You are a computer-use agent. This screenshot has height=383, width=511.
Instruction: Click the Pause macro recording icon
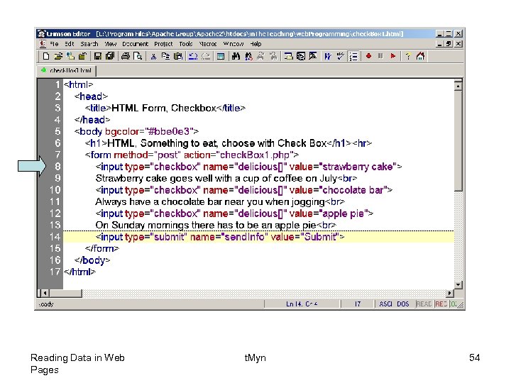point(380,56)
